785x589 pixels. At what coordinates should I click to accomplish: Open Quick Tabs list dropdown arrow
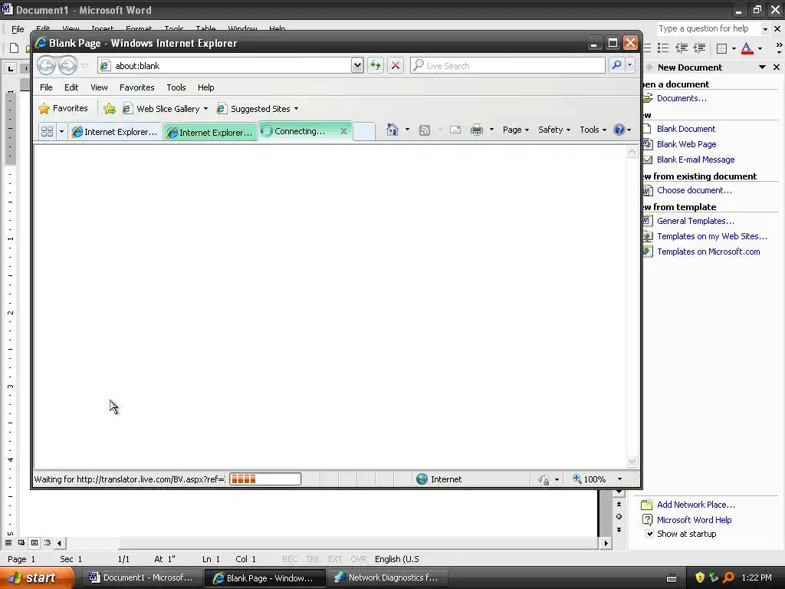pos(61,132)
